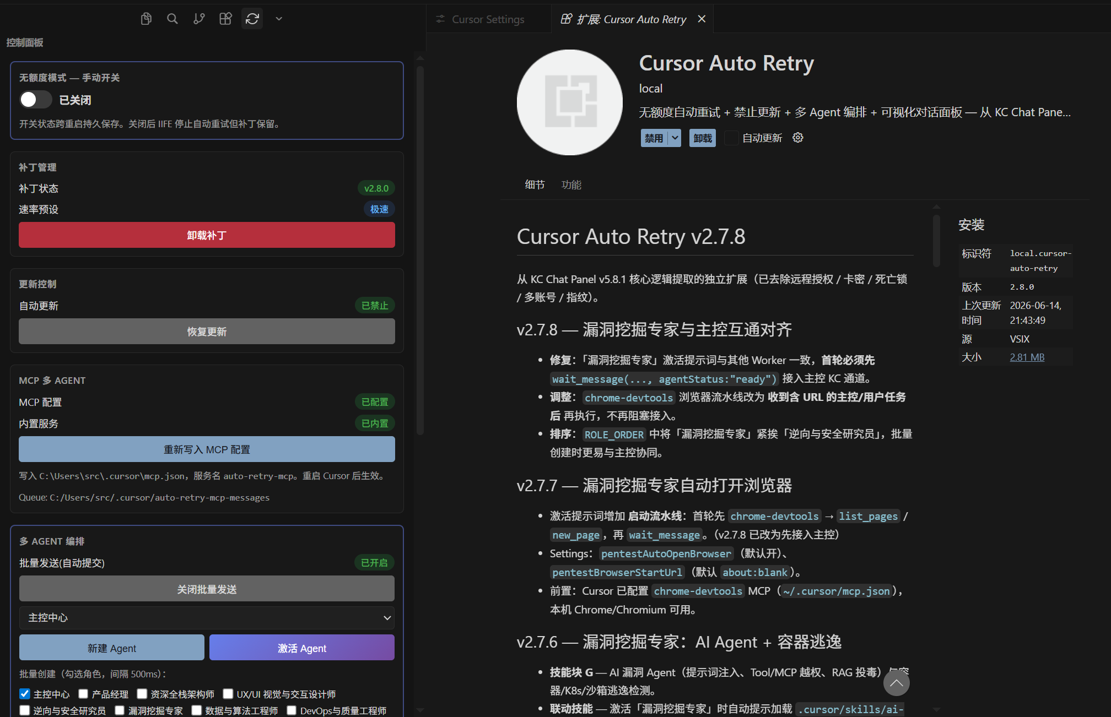Open the 2.81 MB size link
Image resolution: width=1111 pixels, height=717 pixels.
1027,357
